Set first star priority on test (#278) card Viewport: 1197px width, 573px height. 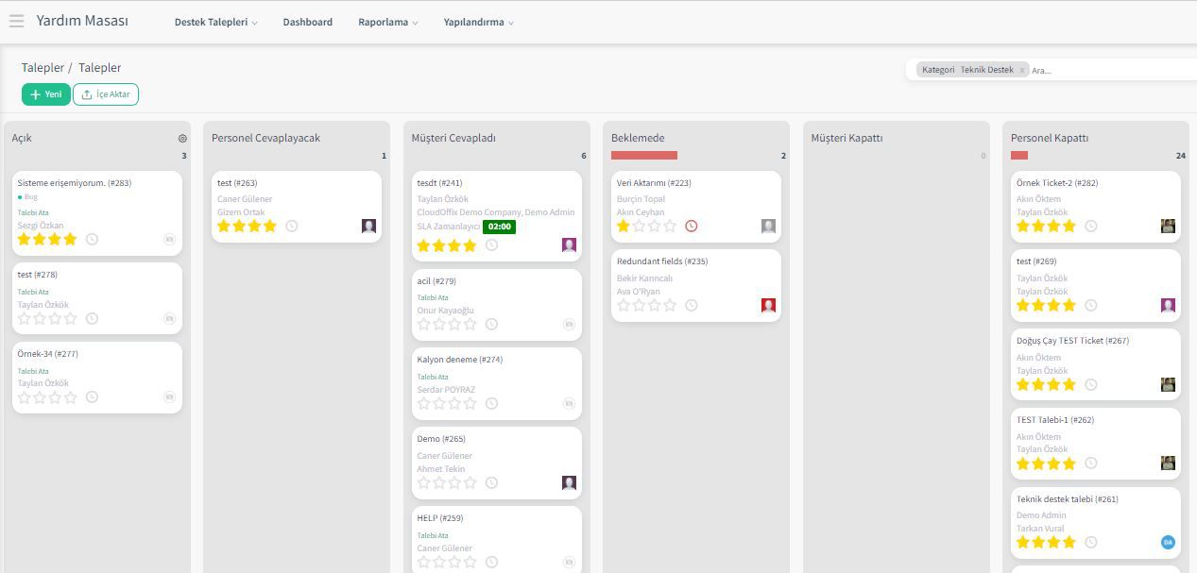25,319
